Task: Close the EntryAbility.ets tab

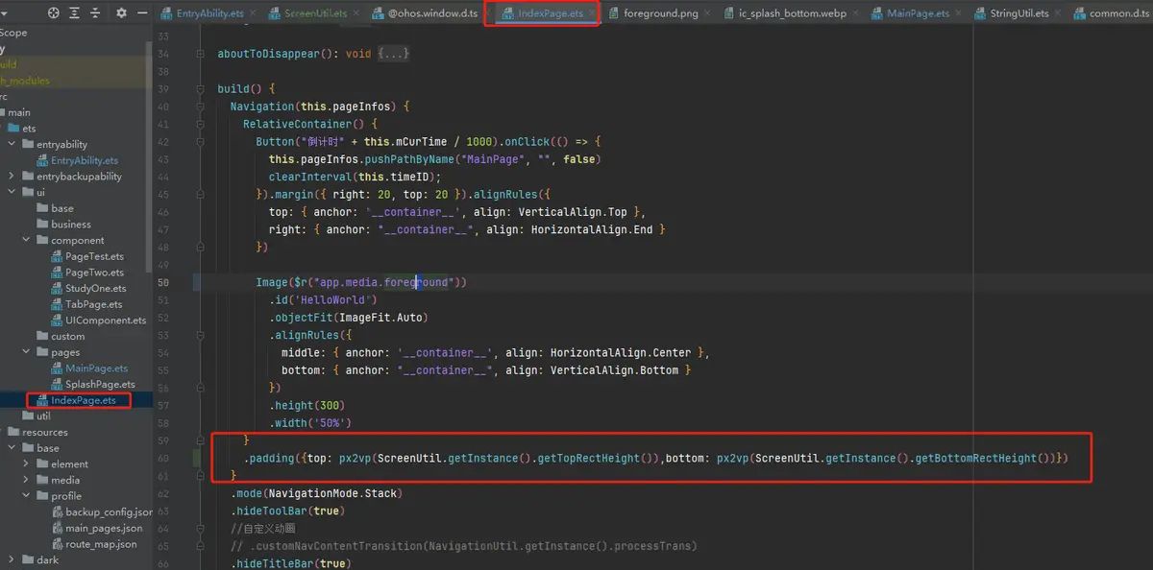Action: click(254, 13)
